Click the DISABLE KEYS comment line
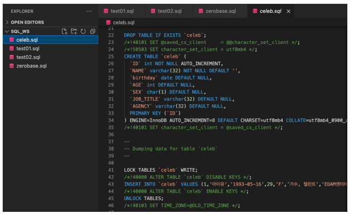This screenshot has height=214, width=350. 188,177
